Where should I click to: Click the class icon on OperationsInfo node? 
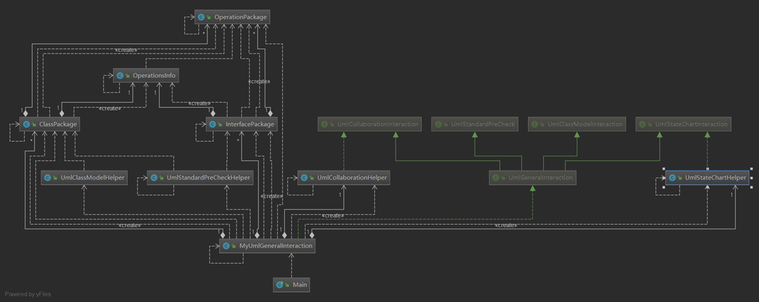point(119,75)
